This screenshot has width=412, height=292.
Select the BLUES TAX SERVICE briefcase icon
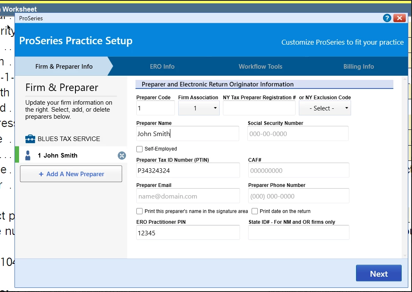tap(30, 139)
